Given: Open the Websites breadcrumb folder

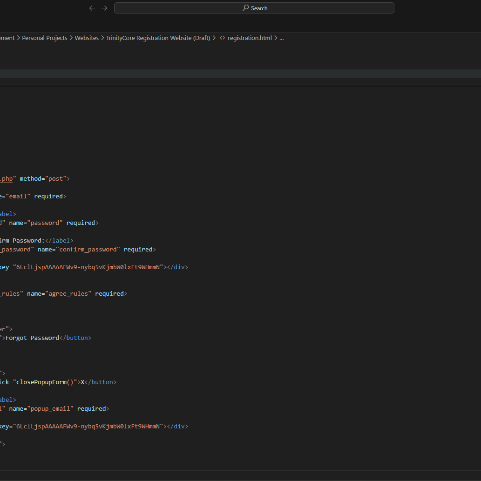Looking at the screenshot, I should point(87,38).
